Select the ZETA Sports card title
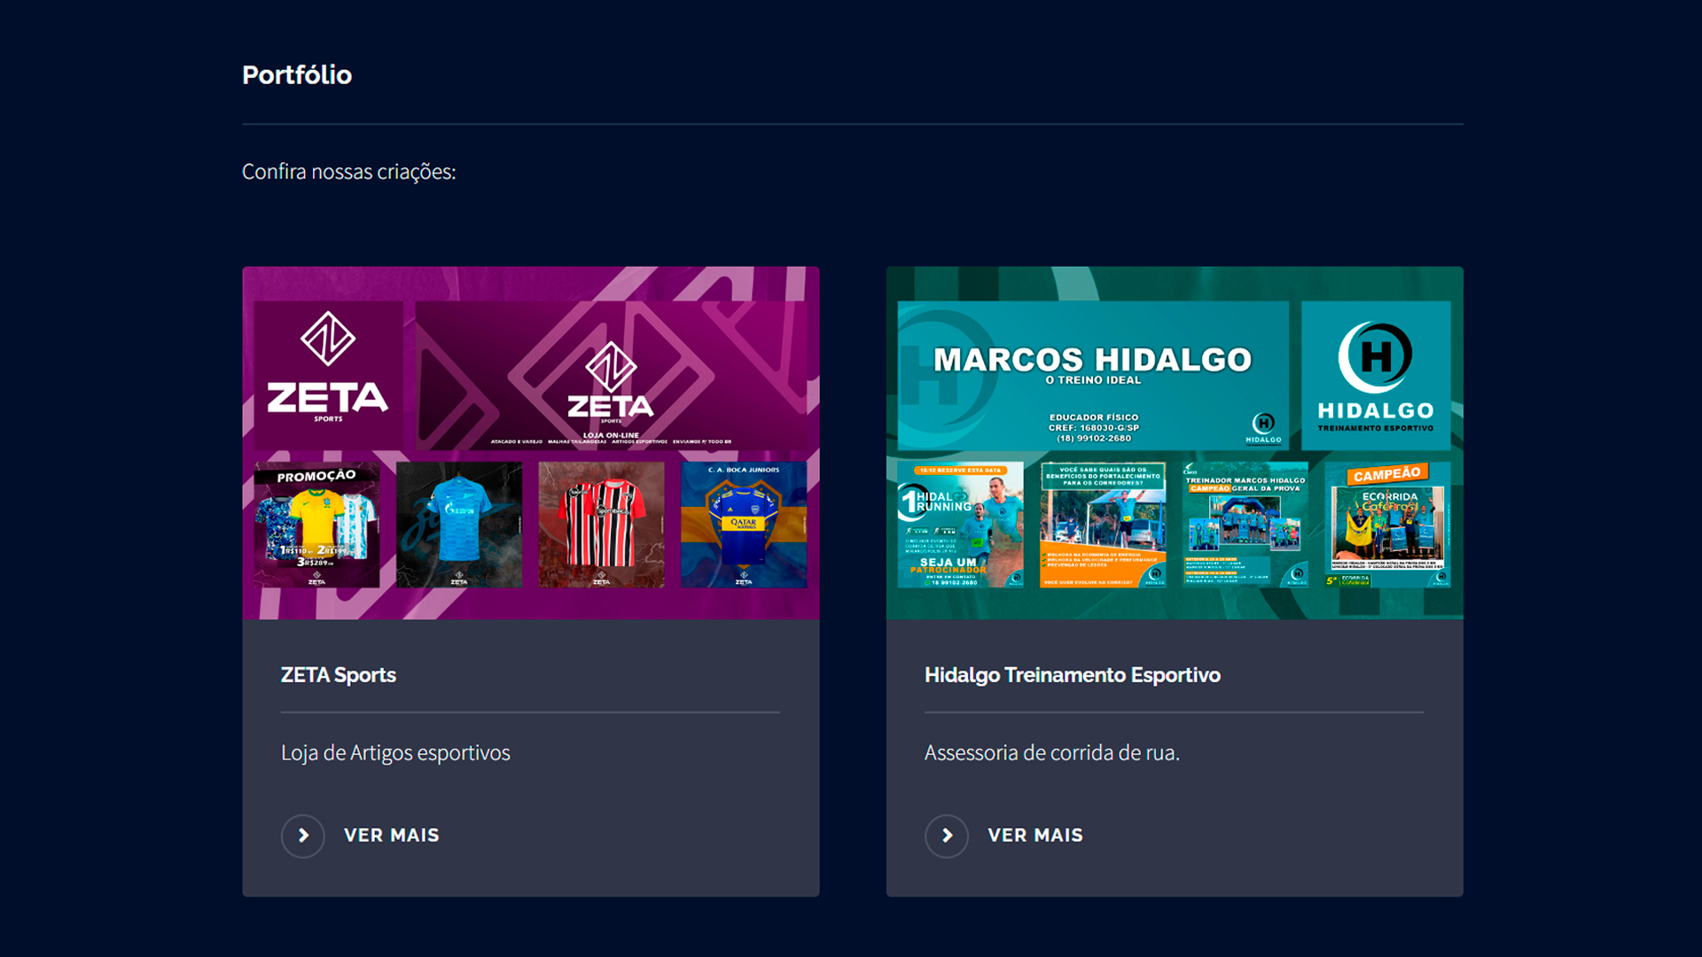 [x=339, y=675]
